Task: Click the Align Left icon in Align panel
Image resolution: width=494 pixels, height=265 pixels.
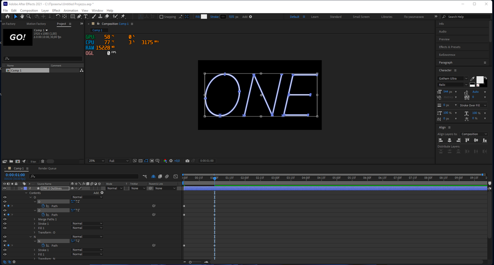Action: point(441,140)
